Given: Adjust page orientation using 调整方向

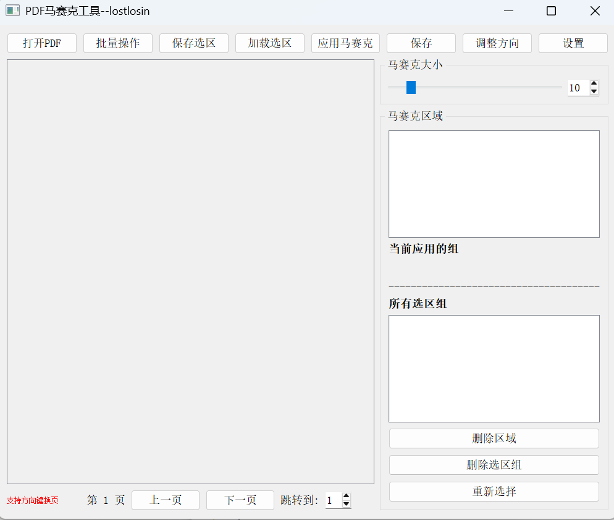Looking at the screenshot, I should pyautogui.click(x=497, y=43).
